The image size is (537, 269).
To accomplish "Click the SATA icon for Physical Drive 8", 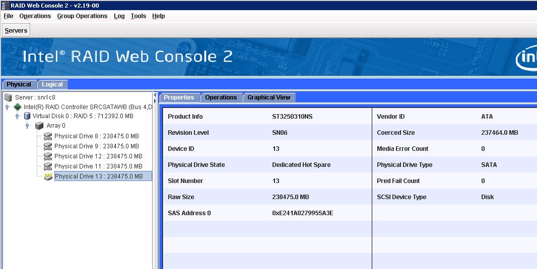I will pos(48,136).
